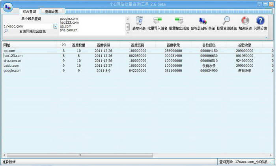This screenshot has height=166, width=276.
Task: Sort by the 百度反链 column header
Action: [138, 45]
